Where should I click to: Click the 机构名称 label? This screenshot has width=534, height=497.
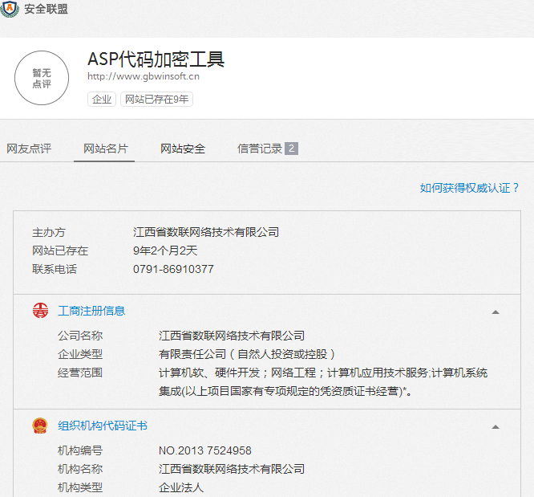click(80, 469)
